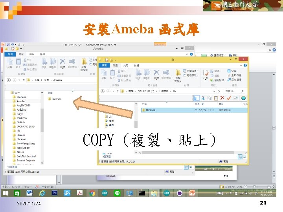Screen dimensions: 283x212
Task: Switch to Home tab in lib window
Action: pyautogui.click(x=115, y=66)
